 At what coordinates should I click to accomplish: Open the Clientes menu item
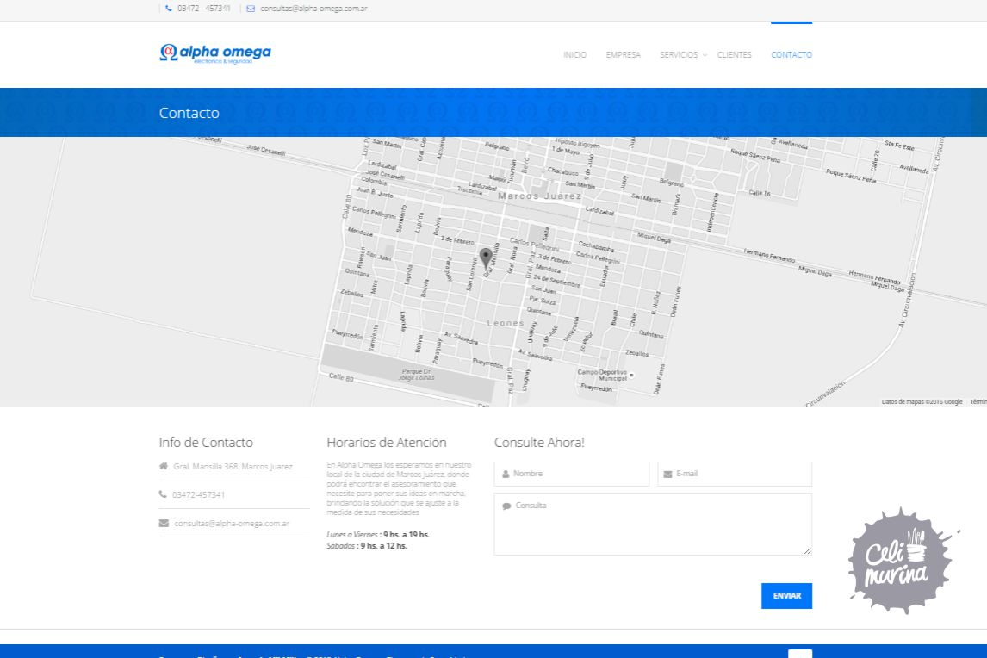point(734,55)
